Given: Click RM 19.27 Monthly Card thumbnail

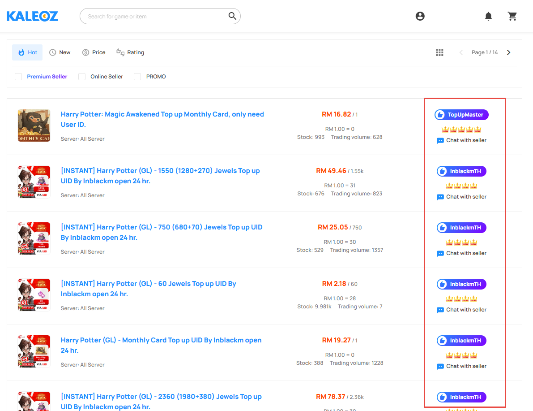Looking at the screenshot, I should coord(34,351).
